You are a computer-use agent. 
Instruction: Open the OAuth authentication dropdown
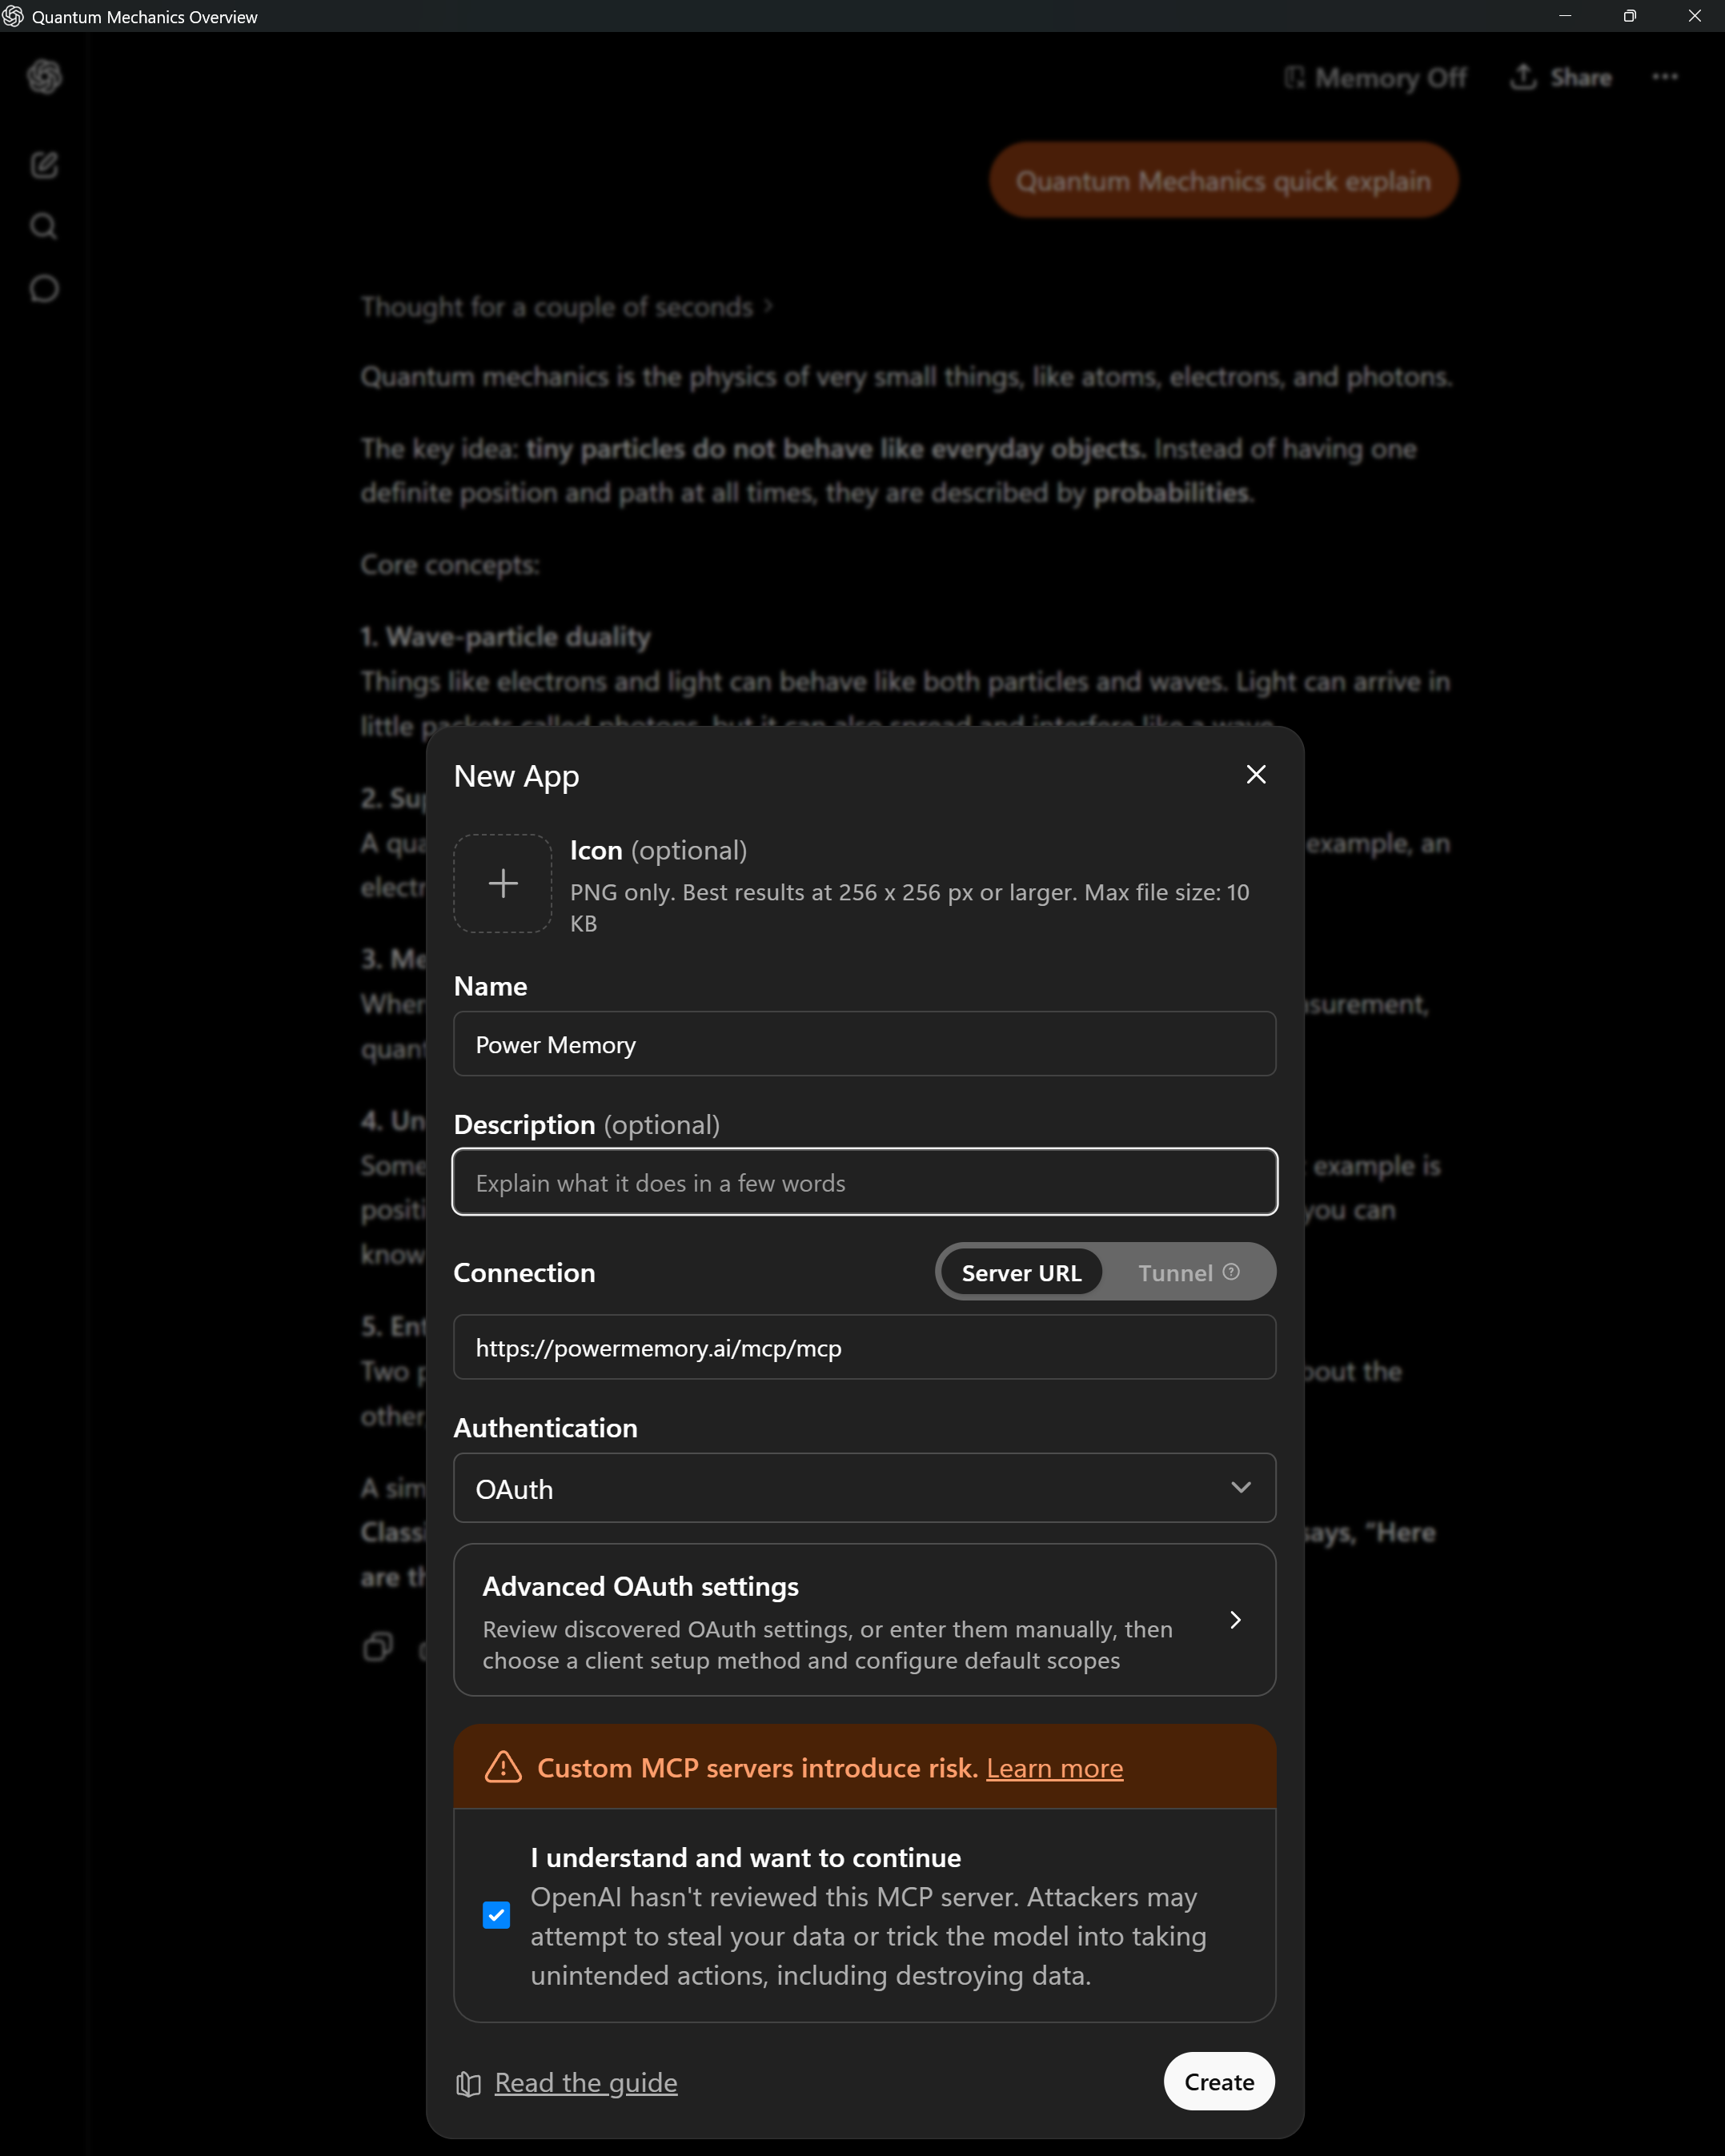coord(864,1488)
